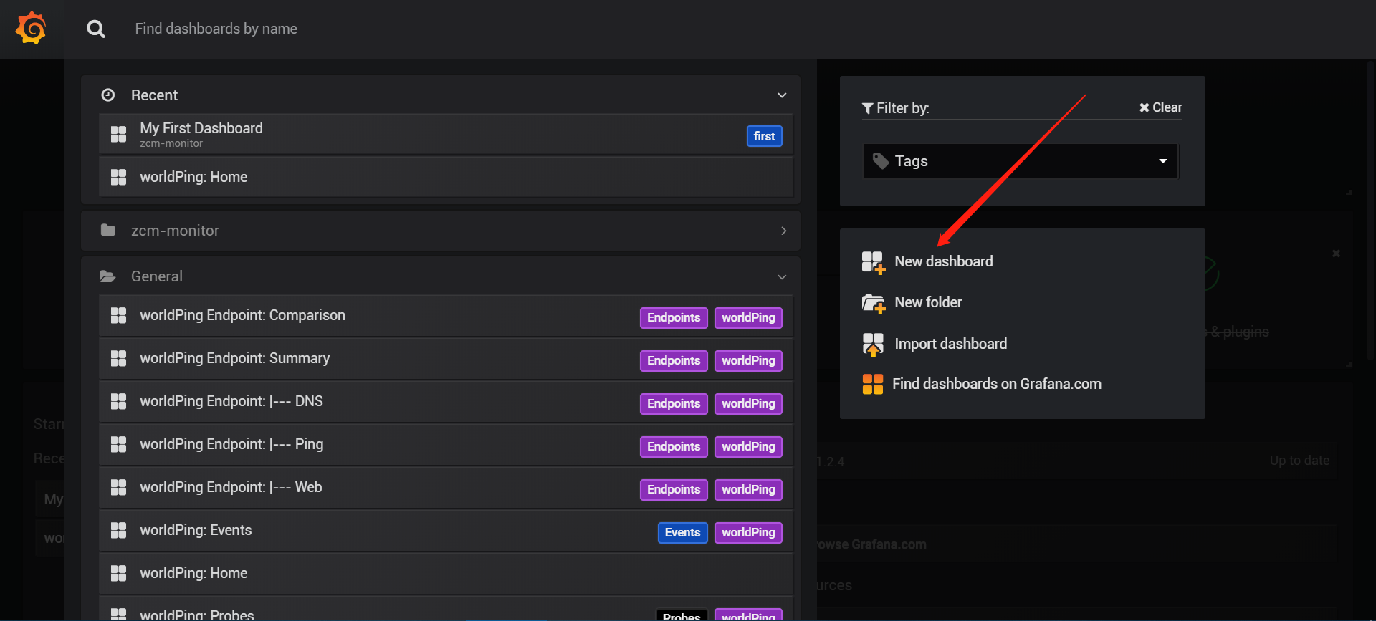Click My First Dashboard grid icon
Image resolution: width=1376 pixels, height=621 pixels.
(118, 134)
